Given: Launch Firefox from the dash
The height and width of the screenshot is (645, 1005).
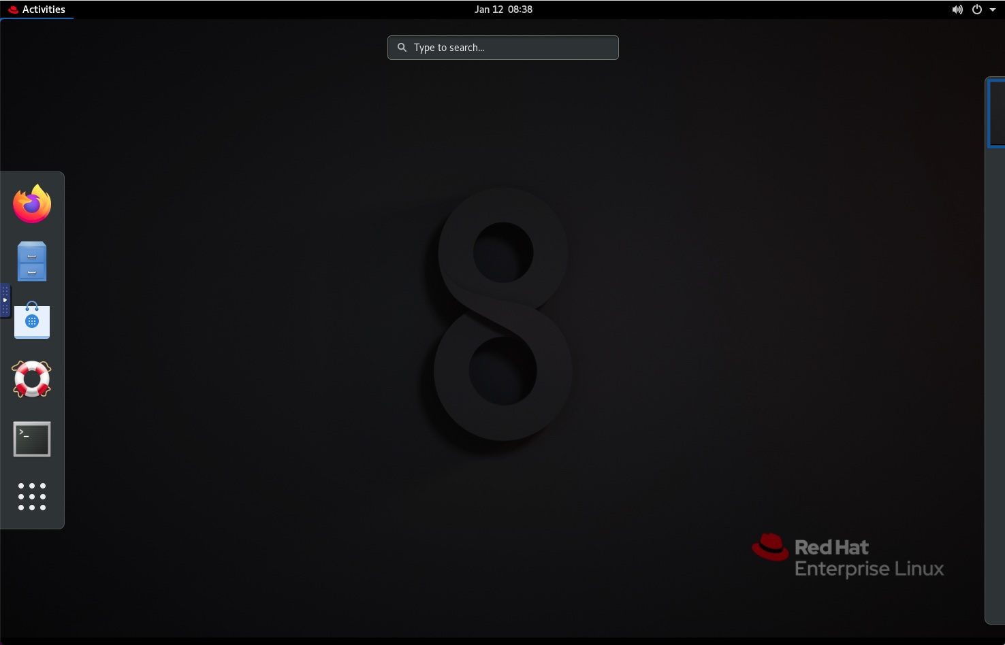Looking at the screenshot, I should point(32,204).
